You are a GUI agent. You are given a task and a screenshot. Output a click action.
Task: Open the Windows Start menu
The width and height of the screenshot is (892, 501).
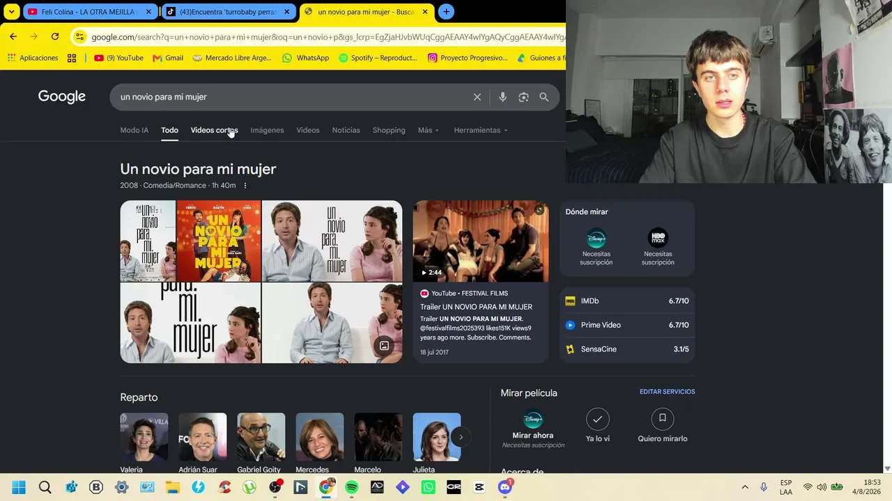tap(19, 487)
